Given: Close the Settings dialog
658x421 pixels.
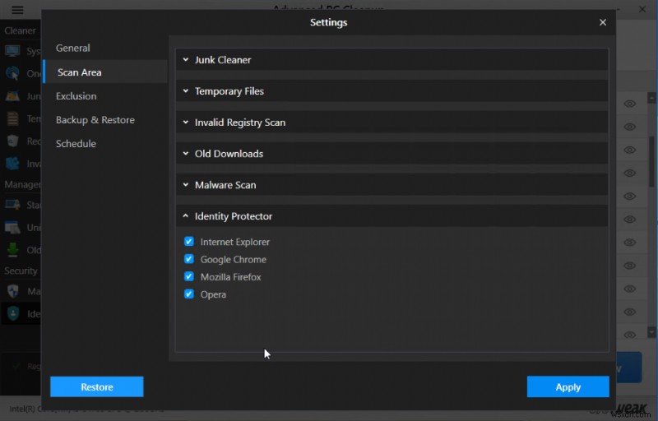Looking at the screenshot, I should (603, 23).
